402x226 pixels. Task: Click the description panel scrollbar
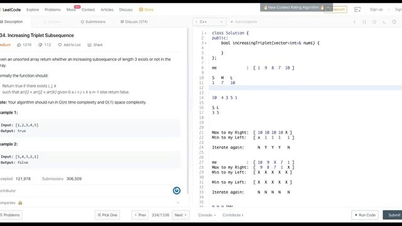click(188, 110)
